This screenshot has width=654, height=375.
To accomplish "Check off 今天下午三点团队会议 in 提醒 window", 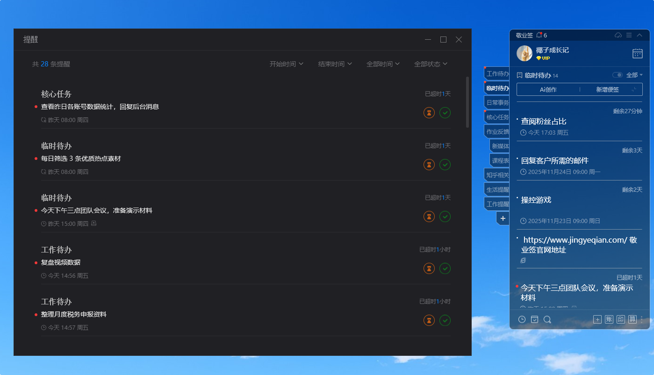I will coord(445,216).
